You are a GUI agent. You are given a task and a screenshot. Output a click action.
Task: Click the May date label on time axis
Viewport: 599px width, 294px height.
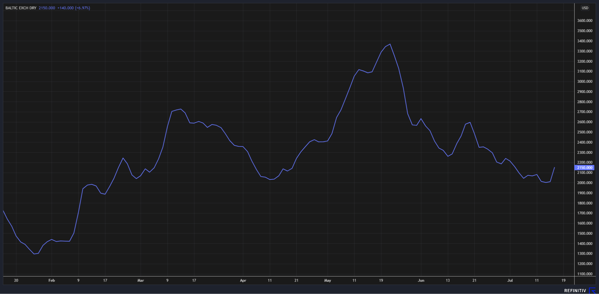click(x=327, y=281)
